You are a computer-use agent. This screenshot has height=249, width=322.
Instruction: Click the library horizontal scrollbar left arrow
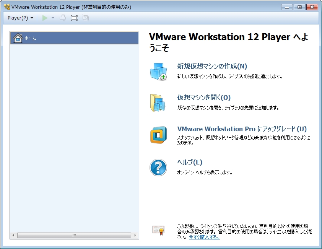tap(14, 235)
